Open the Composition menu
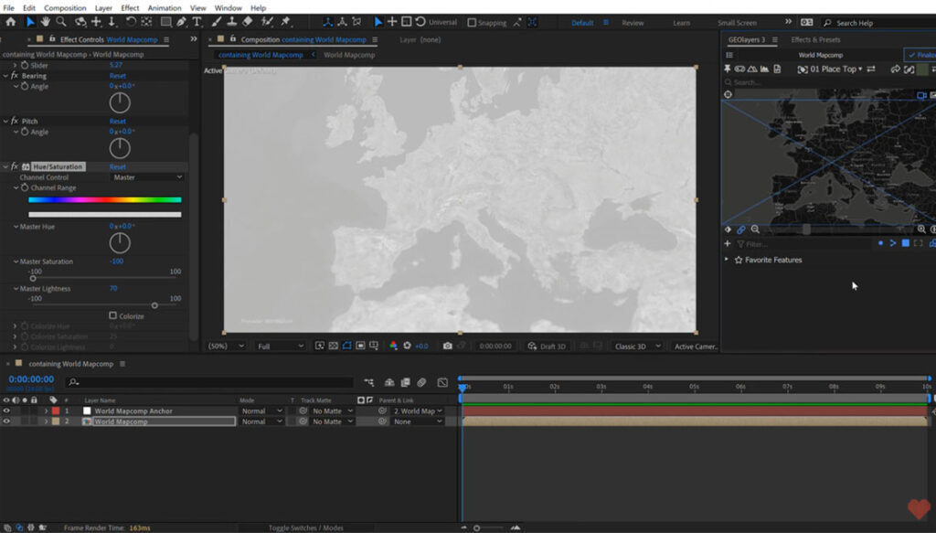The width and height of the screenshot is (936, 533). pyautogui.click(x=65, y=7)
